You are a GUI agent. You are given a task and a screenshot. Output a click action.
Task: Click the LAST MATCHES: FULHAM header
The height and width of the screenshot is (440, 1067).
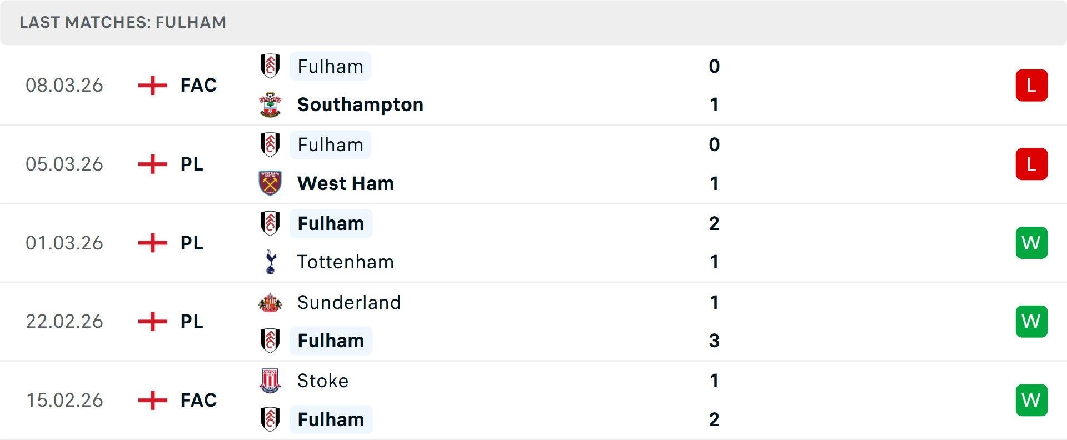point(123,22)
